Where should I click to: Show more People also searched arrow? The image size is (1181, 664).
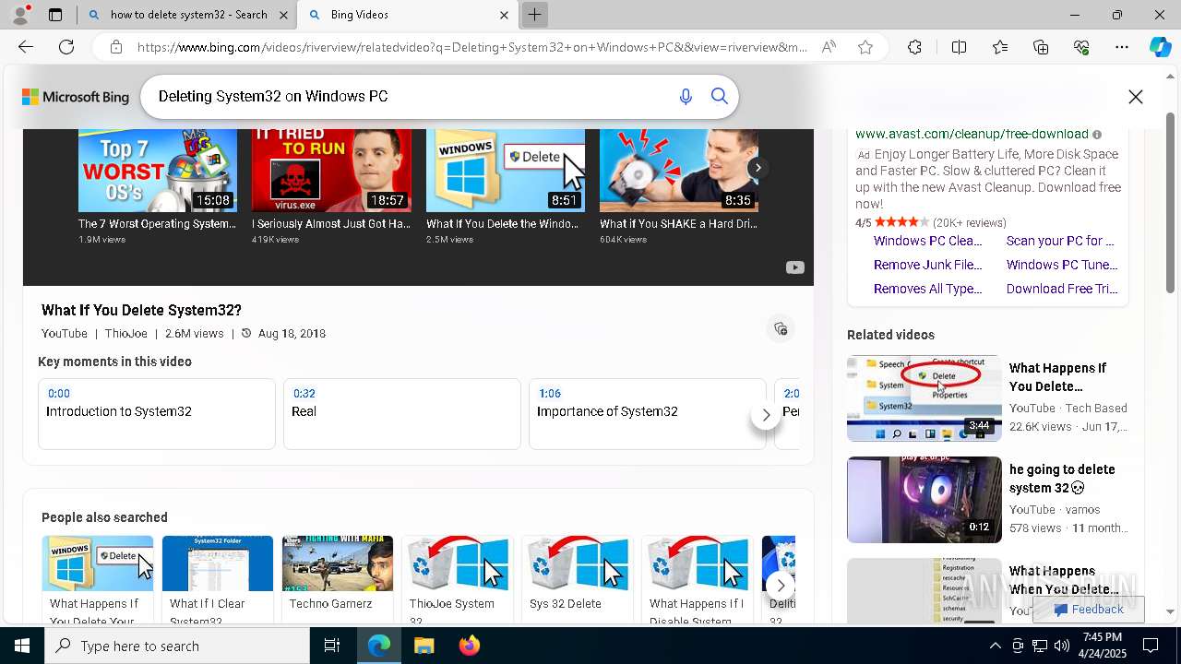pyautogui.click(x=781, y=586)
